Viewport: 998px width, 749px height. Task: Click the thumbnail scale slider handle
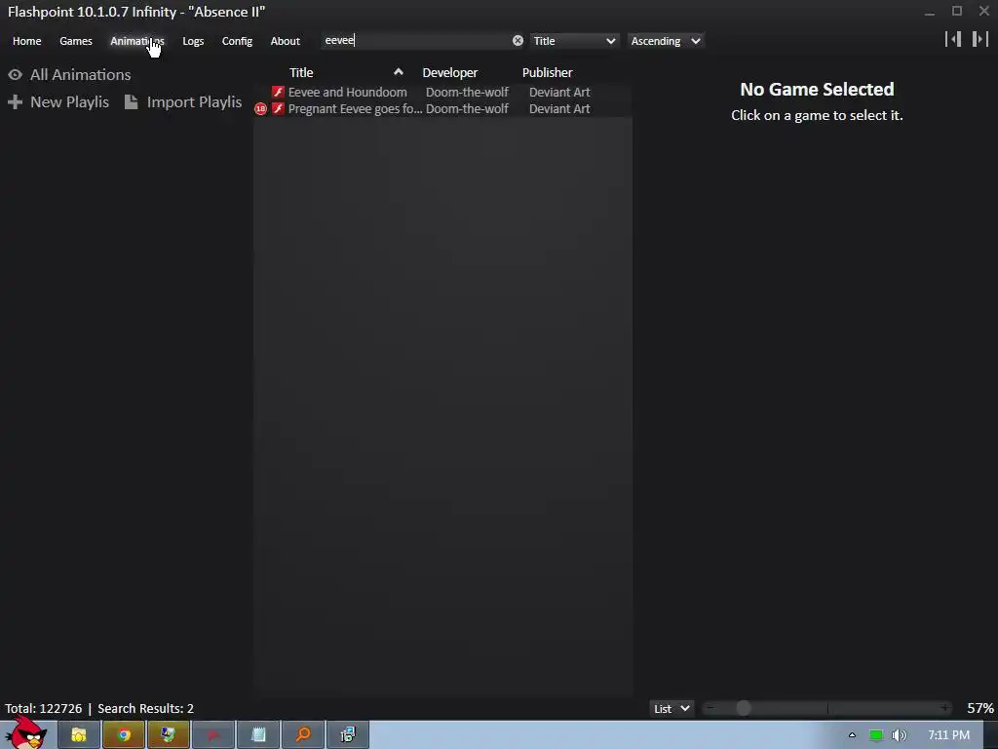pyautogui.click(x=744, y=708)
